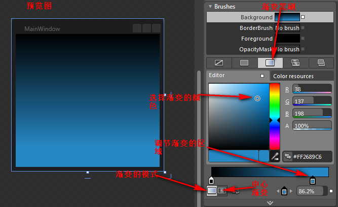Viewport: 338px width, 207px height.
Task: Click the properties panel vertical scrollbar
Action: pos(199,138)
